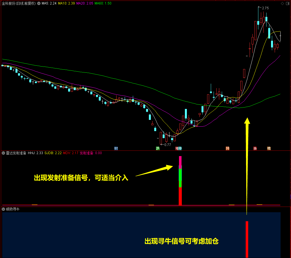291x258 pixels.
Task: Open dropdown next to 金科股份 chart title
Action: pyautogui.click(x=39, y=3)
